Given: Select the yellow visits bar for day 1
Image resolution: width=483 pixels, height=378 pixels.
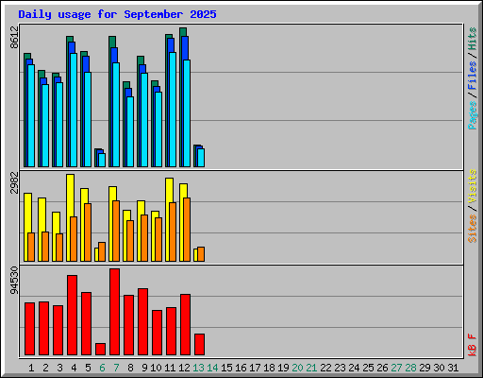Looking at the screenshot, I should point(27,213).
